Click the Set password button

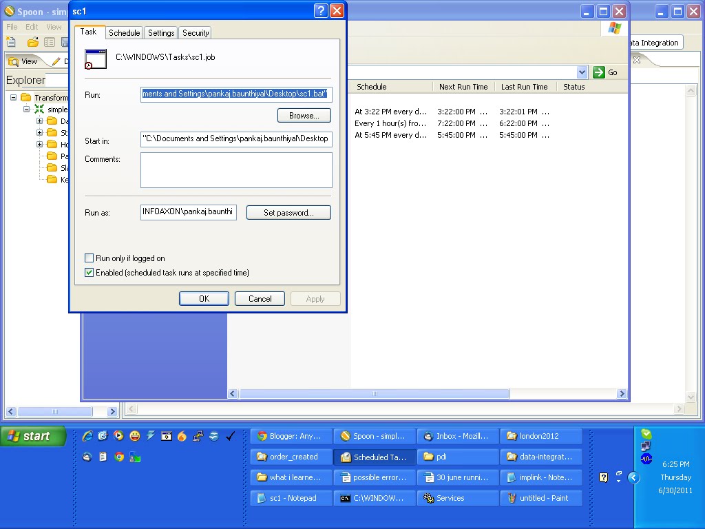coord(288,212)
